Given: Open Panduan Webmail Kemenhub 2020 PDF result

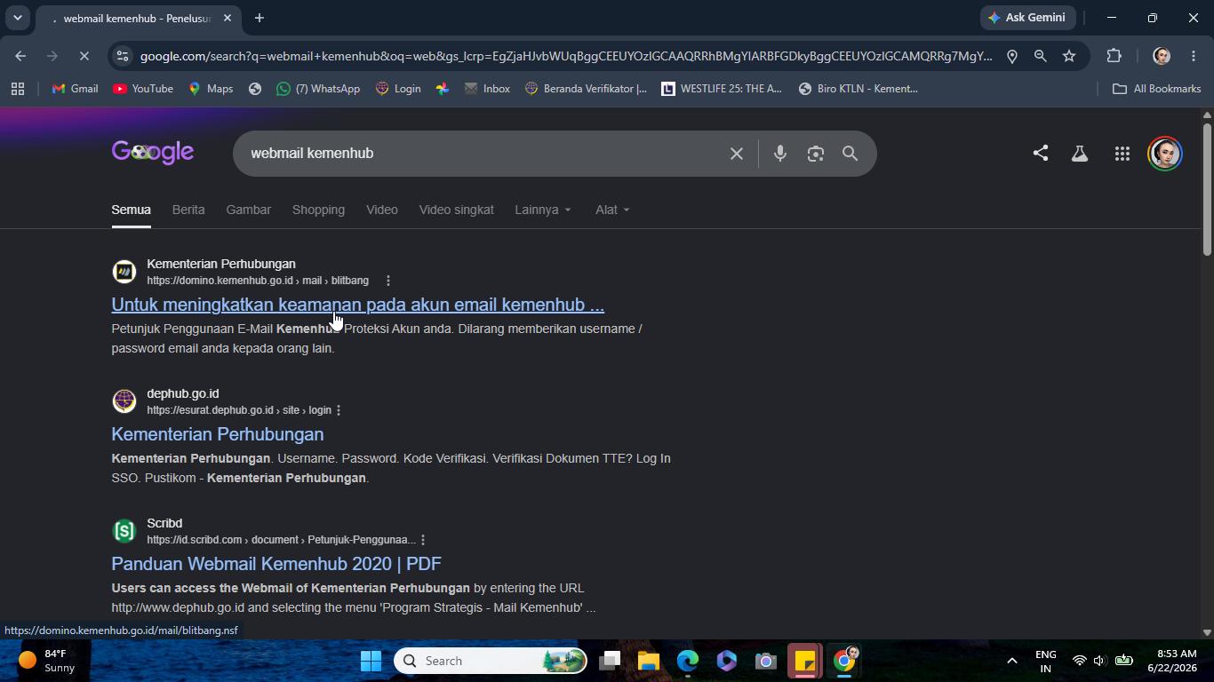Looking at the screenshot, I should [x=276, y=564].
